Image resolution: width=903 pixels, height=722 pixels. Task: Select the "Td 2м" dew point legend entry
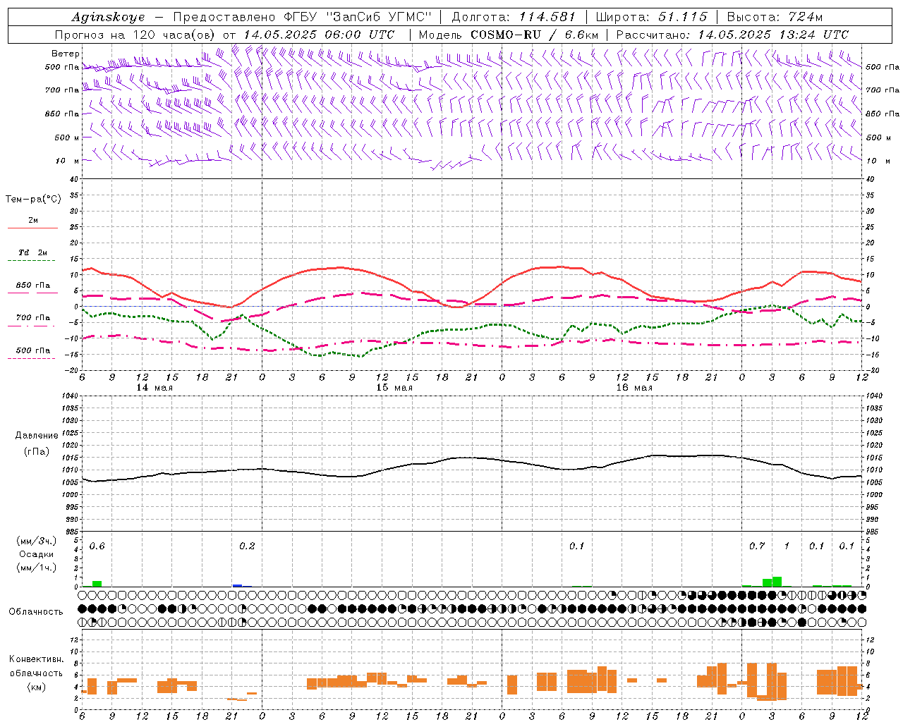(x=32, y=252)
